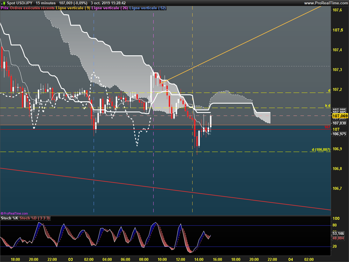Click the 107,069 (-0,09%) price readout in header
This screenshot has width=349, height=262.
(73, 3)
